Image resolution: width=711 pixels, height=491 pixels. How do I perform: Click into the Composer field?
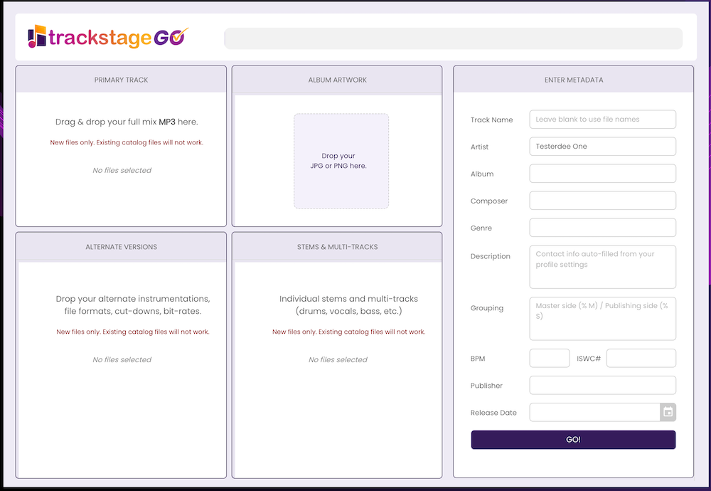[x=603, y=201]
